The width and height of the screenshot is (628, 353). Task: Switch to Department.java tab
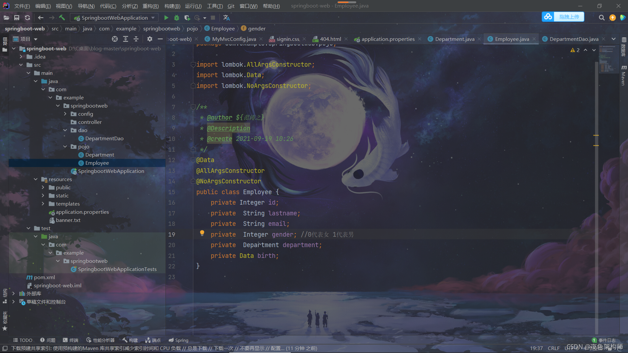point(454,39)
